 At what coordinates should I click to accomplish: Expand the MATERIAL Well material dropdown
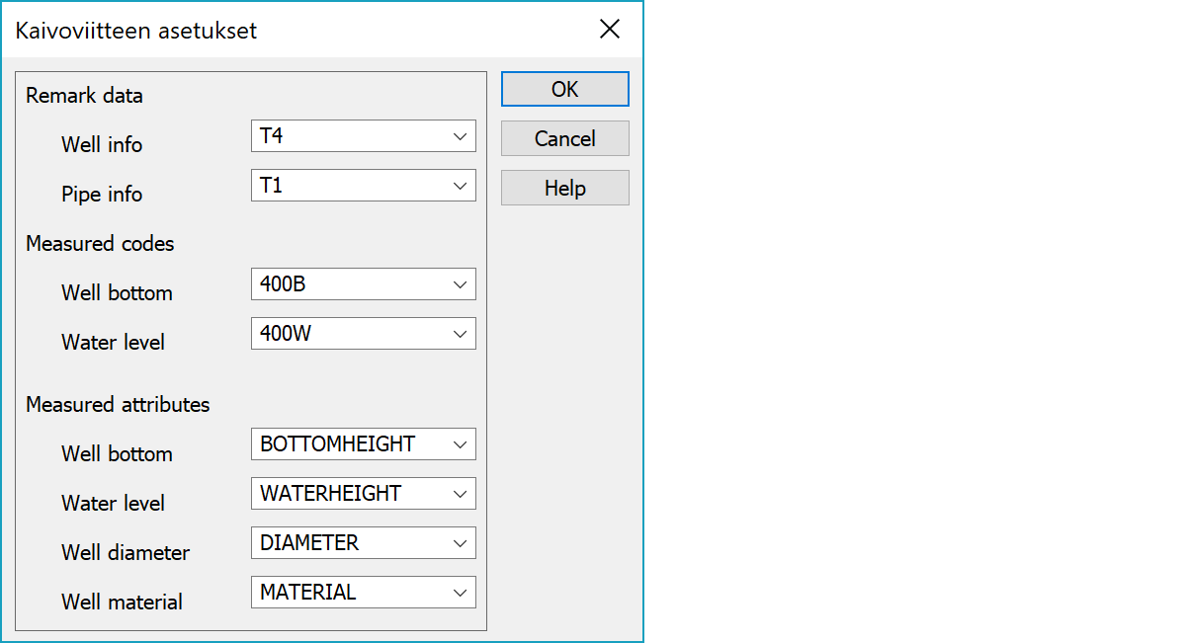364,593
